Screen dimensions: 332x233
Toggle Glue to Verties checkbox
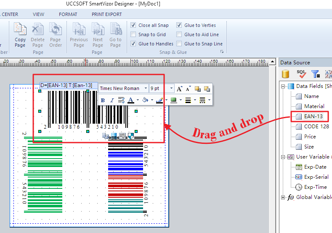click(179, 25)
